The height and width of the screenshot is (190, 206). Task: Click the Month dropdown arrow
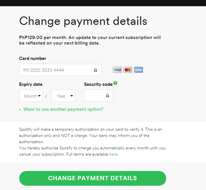[x=39, y=96]
